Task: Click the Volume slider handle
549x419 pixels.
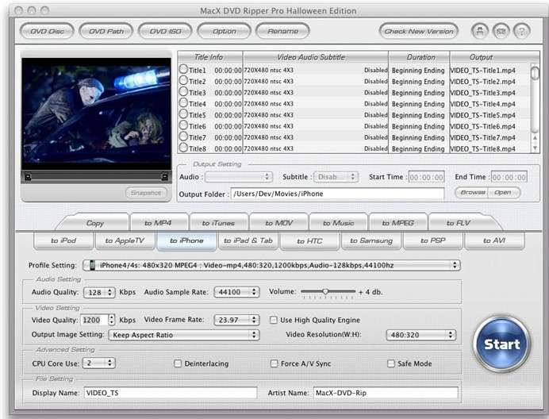Action: coord(325,291)
